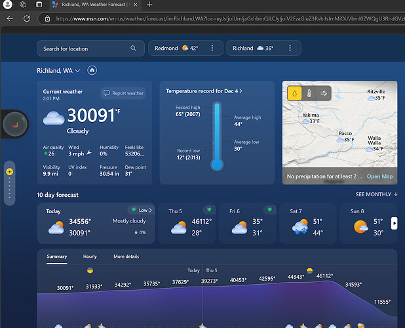Switch to the Summary tab
This screenshot has height=328, width=405.
pyautogui.click(x=57, y=256)
